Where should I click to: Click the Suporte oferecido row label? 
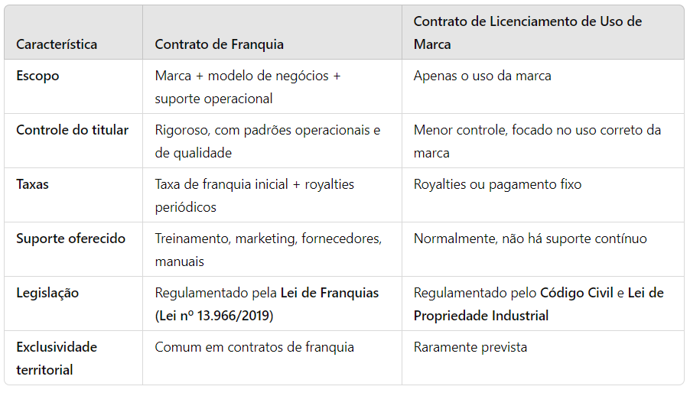tap(71, 239)
